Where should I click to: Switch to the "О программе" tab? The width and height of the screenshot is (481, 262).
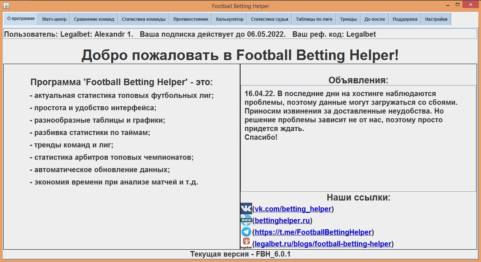click(x=21, y=19)
